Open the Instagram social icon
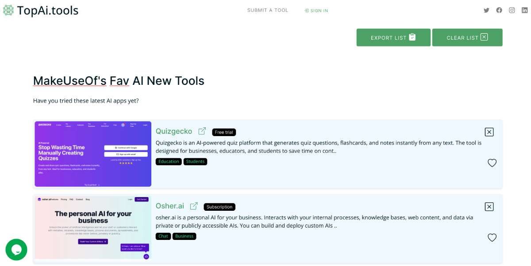The height and width of the screenshot is (266, 531). [x=512, y=11]
